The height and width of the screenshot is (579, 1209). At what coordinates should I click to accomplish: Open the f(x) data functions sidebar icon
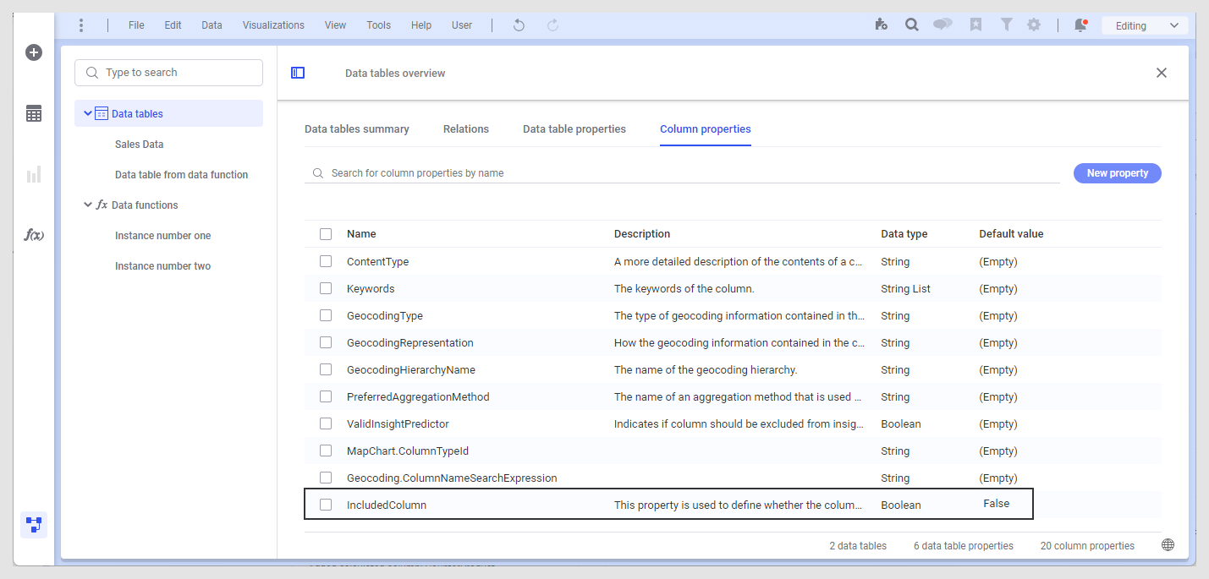[x=34, y=235]
